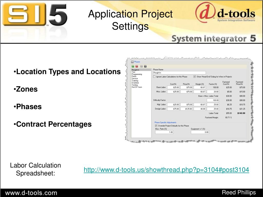Click the Phases section header text
Image resolution: width=263 pixels, height=197 pixels.
(137, 62)
